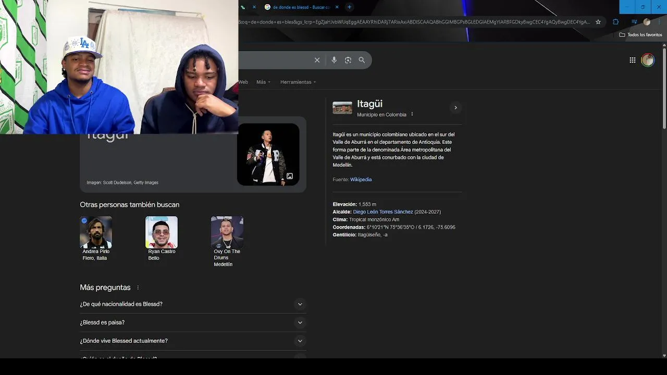This screenshot has width=667, height=375.
Task: Click the 'Imagen: Scott Dudelson, Getty Images' credit
Action: 122,183
